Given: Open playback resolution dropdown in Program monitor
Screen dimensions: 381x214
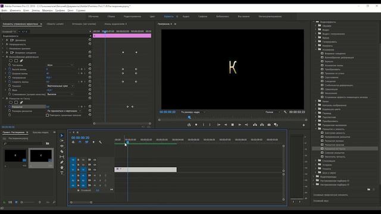Looking at the screenshot, I should tap(273, 112).
